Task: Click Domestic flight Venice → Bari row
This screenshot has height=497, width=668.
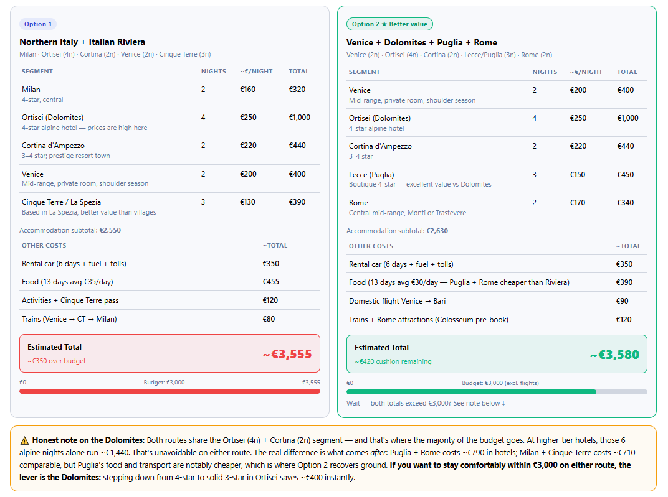Action: click(497, 301)
